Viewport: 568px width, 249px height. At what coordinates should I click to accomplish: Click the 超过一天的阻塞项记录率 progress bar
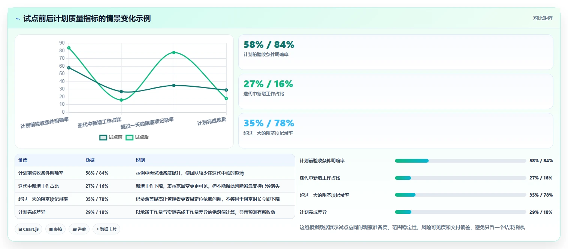click(x=460, y=195)
